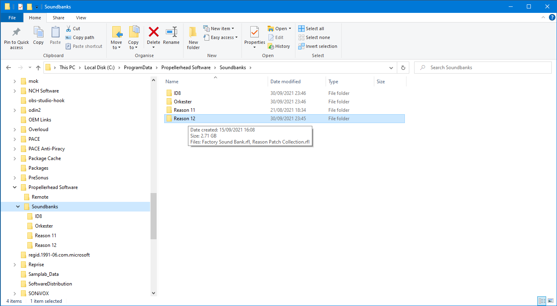The height and width of the screenshot is (306, 557).
Task: Open Recent locations dropdown next to Forward
Action: [x=30, y=68]
